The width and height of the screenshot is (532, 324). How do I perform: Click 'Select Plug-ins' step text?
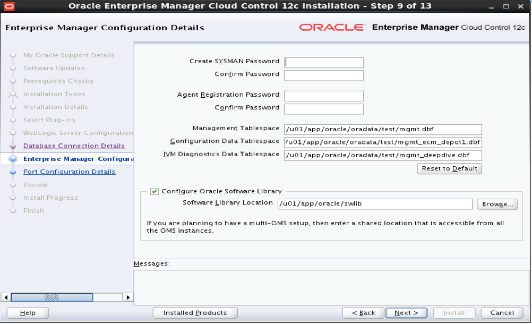tap(49, 120)
